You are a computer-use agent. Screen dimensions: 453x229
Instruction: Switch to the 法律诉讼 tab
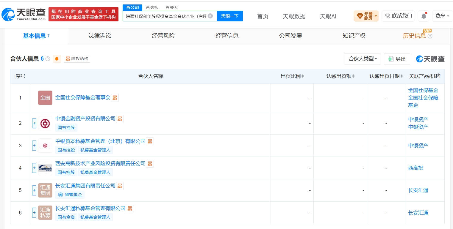pos(100,36)
